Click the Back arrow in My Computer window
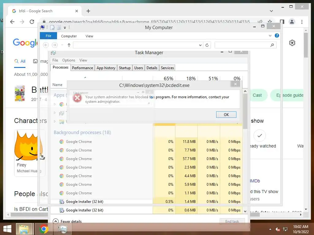This screenshot has height=235, width=314. pyautogui.click(x=46, y=45)
